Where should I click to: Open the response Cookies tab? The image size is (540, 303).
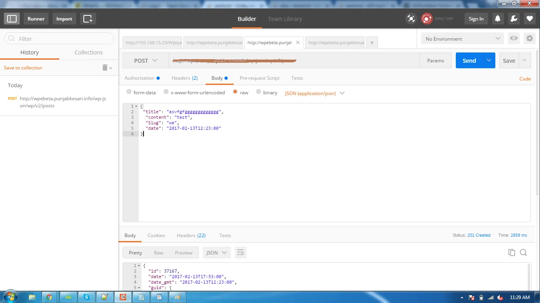pyautogui.click(x=156, y=235)
